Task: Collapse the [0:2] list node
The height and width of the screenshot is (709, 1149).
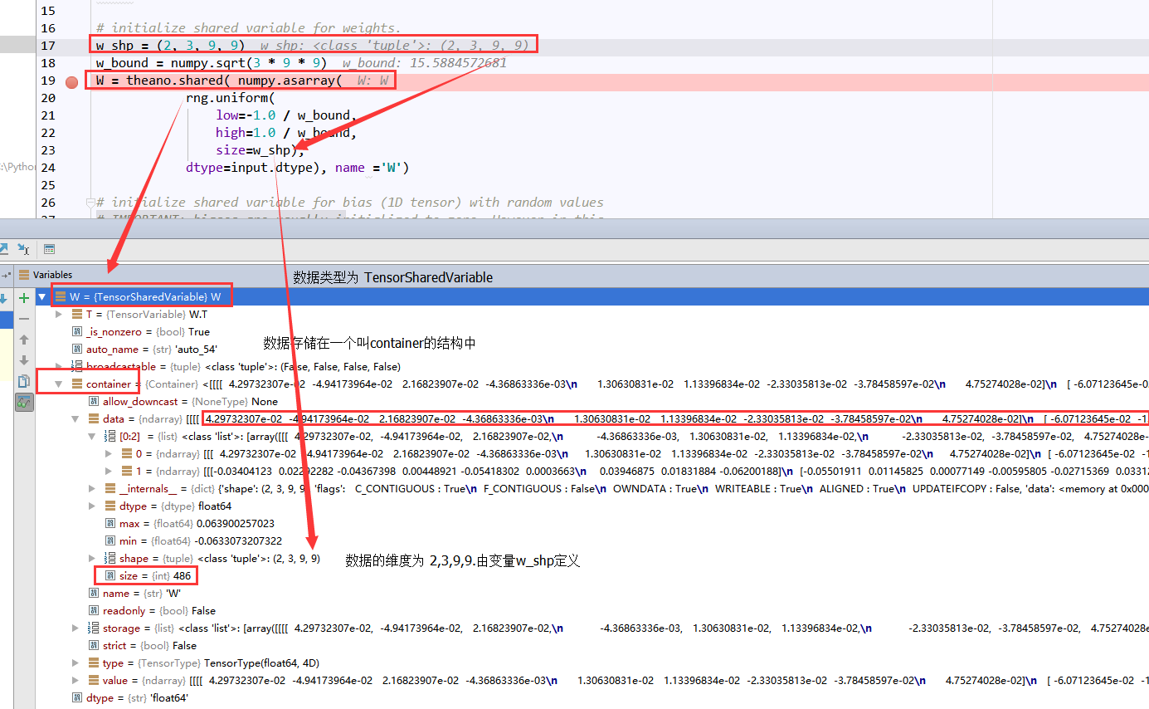Action: coord(92,436)
